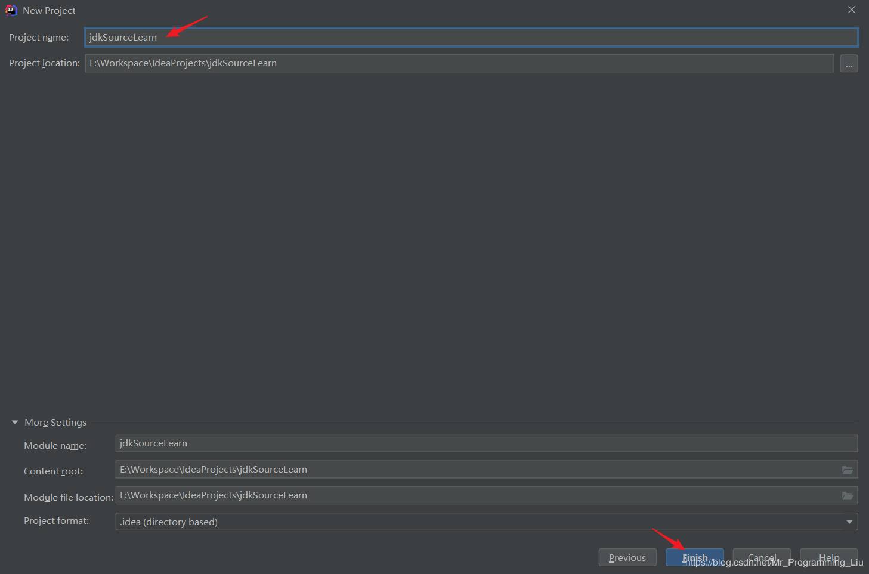Close the New Project window
The width and height of the screenshot is (869, 574).
(x=852, y=10)
